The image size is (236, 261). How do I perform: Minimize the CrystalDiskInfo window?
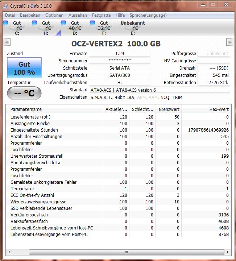(203, 5)
